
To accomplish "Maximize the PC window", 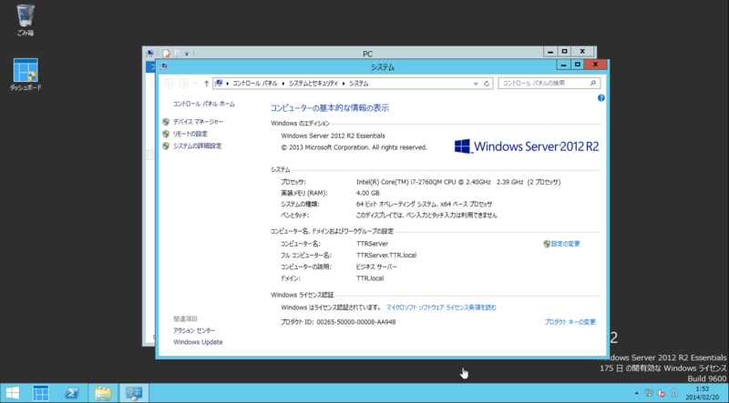I will (564, 52).
